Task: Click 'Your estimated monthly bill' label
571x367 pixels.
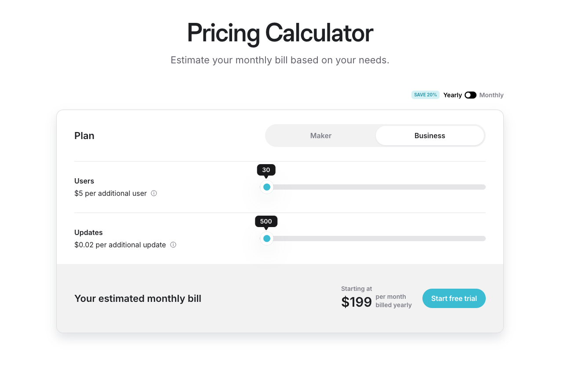Action: click(x=138, y=298)
